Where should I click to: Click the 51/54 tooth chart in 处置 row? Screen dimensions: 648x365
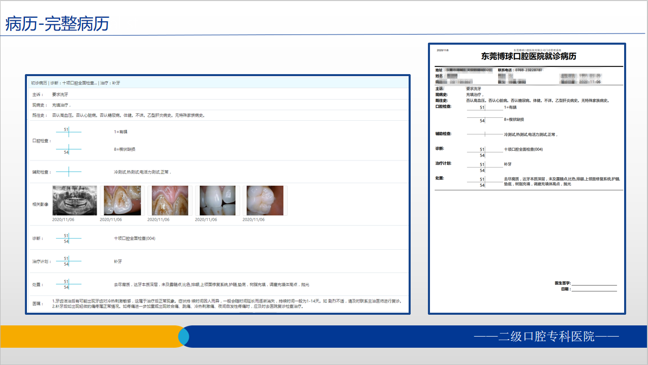pyautogui.click(x=68, y=284)
